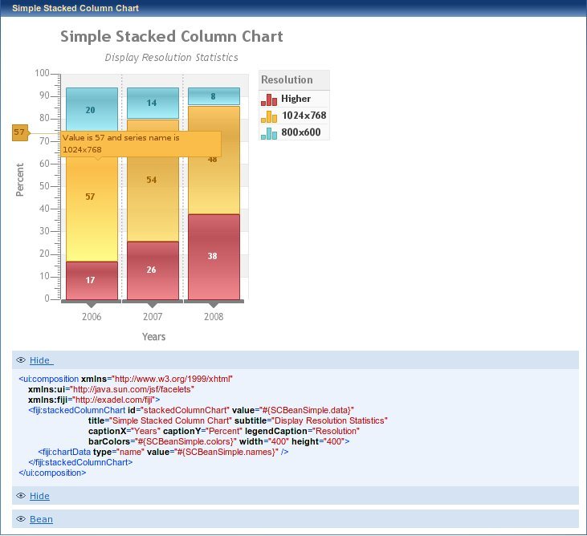This screenshot has height=536, width=587.
Task: Toggle the eye icon beside second Hide
Action: tap(21, 496)
